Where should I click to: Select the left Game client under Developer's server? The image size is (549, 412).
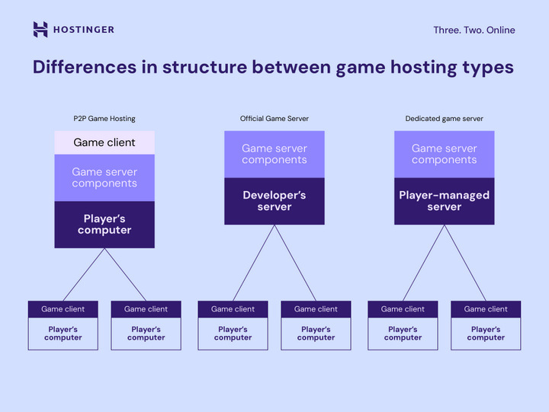point(233,309)
